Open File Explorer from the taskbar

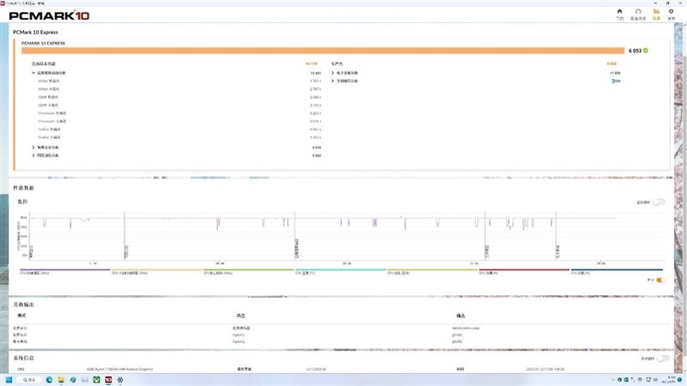(61, 380)
